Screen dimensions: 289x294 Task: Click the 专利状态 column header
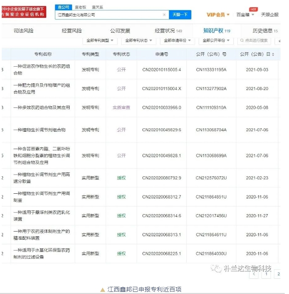click(121, 54)
